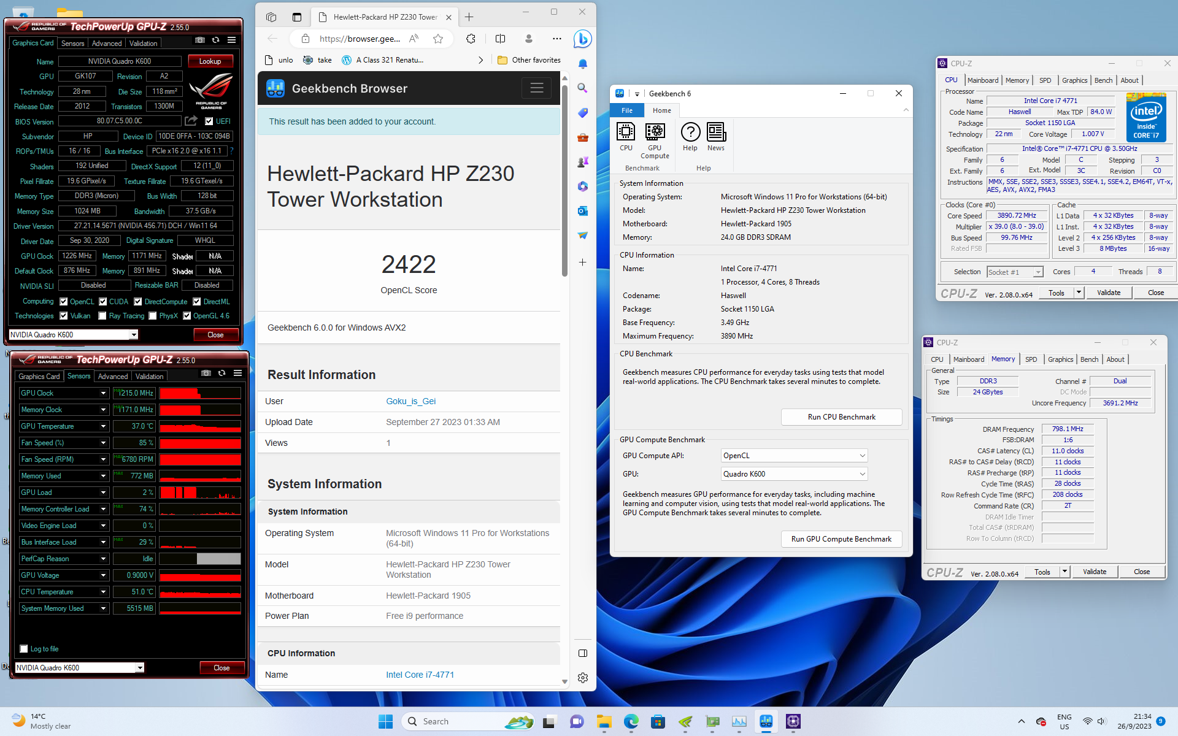Toggle DirectCompute checkbox in GPU-Z
The height and width of the screenshot is (736, 1178).
pyautogui.click(x=138, y=302)
